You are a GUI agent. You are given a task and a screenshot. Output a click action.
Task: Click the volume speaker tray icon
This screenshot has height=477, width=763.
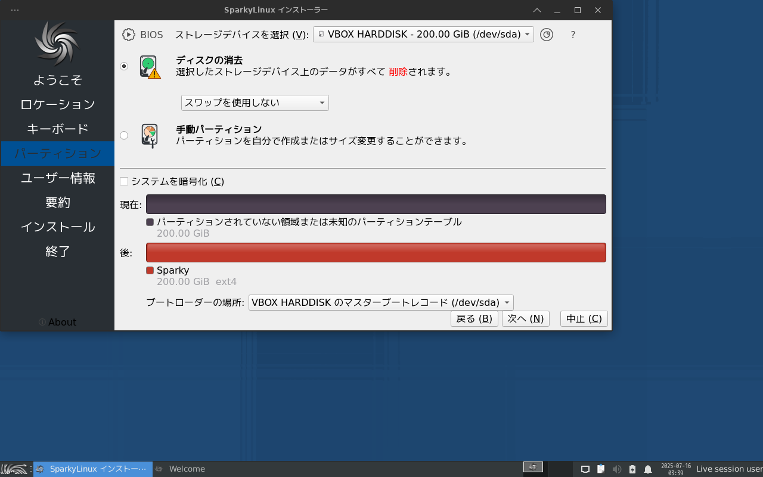[617, 469]
